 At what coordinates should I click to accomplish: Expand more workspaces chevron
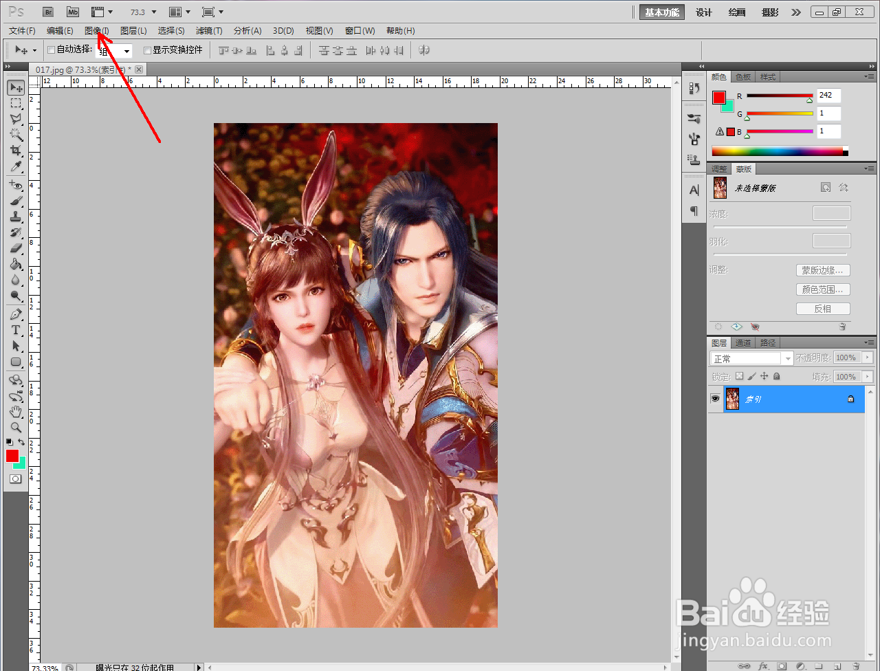pyautogui.click(x=796, y=12)
